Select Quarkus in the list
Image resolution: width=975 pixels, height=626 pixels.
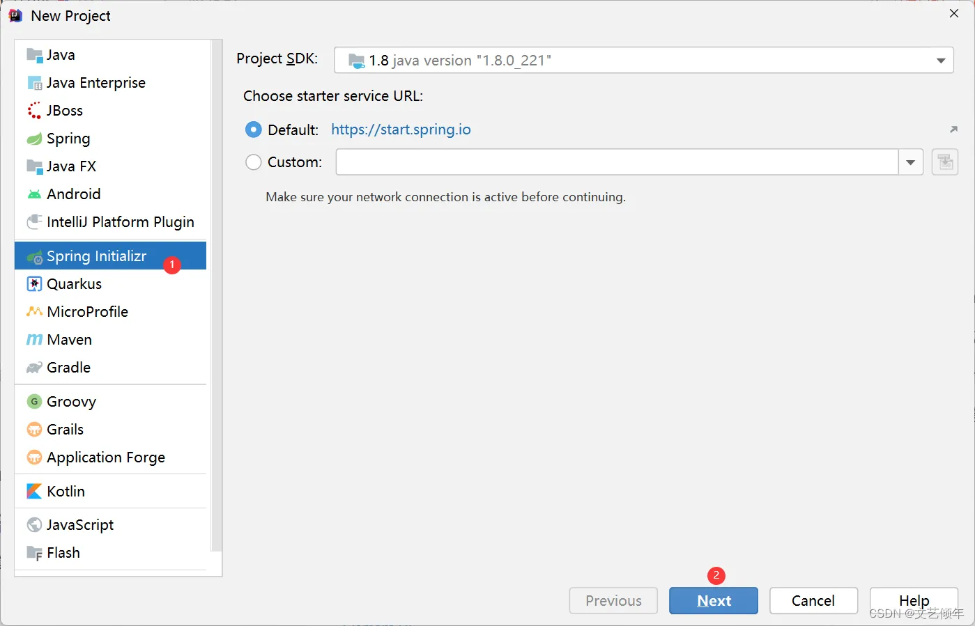[x=110, y=284]
